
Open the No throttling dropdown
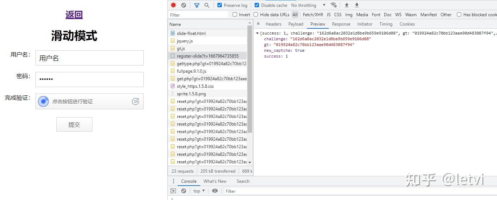point(308,5)
